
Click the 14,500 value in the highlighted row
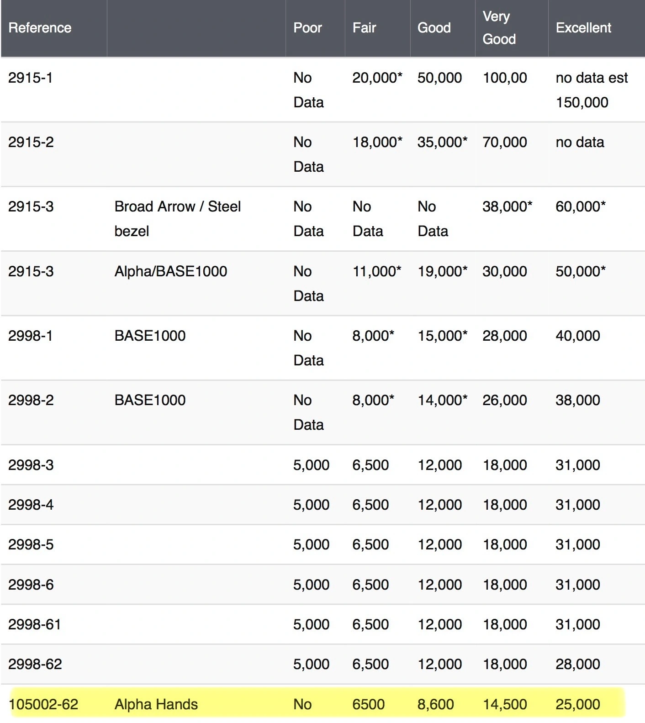(x=504, y=704)
